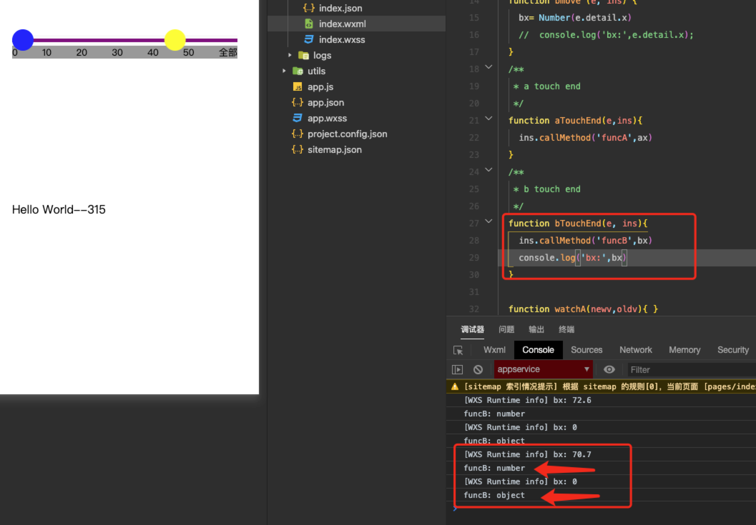Expand the utils folder
Image resolution: width=756 pixels, height=525 pixels.
click(284, 71)
